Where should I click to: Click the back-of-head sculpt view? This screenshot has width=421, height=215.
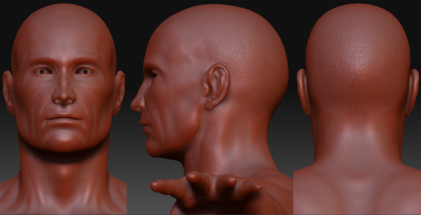tap(357, 107)
